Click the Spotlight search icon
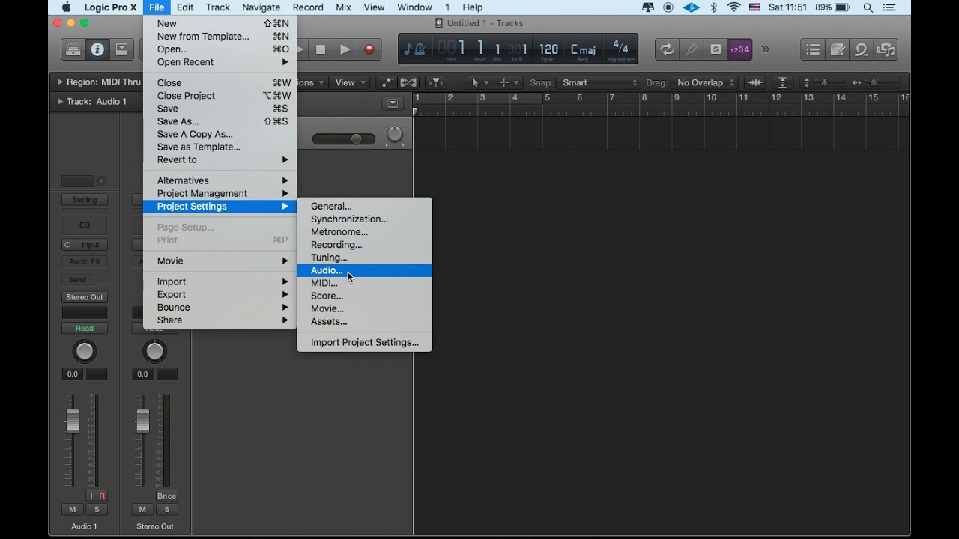This screenshot has width=959, height=539. [x=868, y=7]
